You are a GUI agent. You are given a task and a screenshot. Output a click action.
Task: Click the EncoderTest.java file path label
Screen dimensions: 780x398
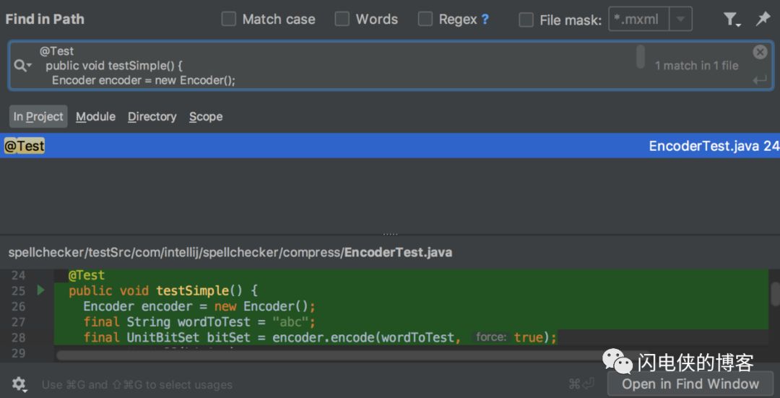tap(230, 252)
